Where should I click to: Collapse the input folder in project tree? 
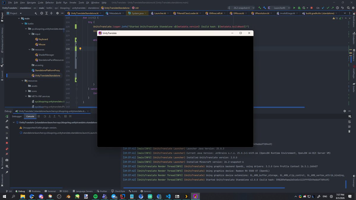29,34
